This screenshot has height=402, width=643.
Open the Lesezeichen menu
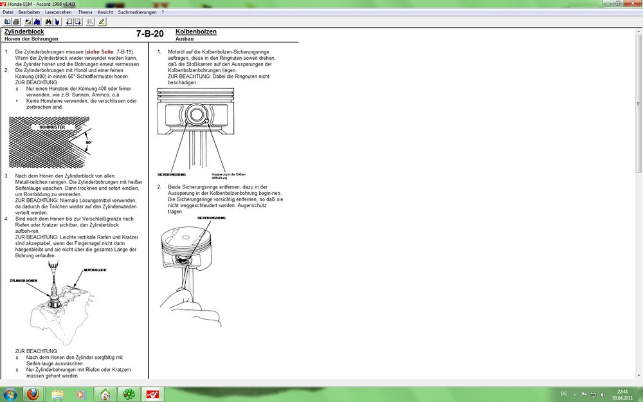coord(59,12)
